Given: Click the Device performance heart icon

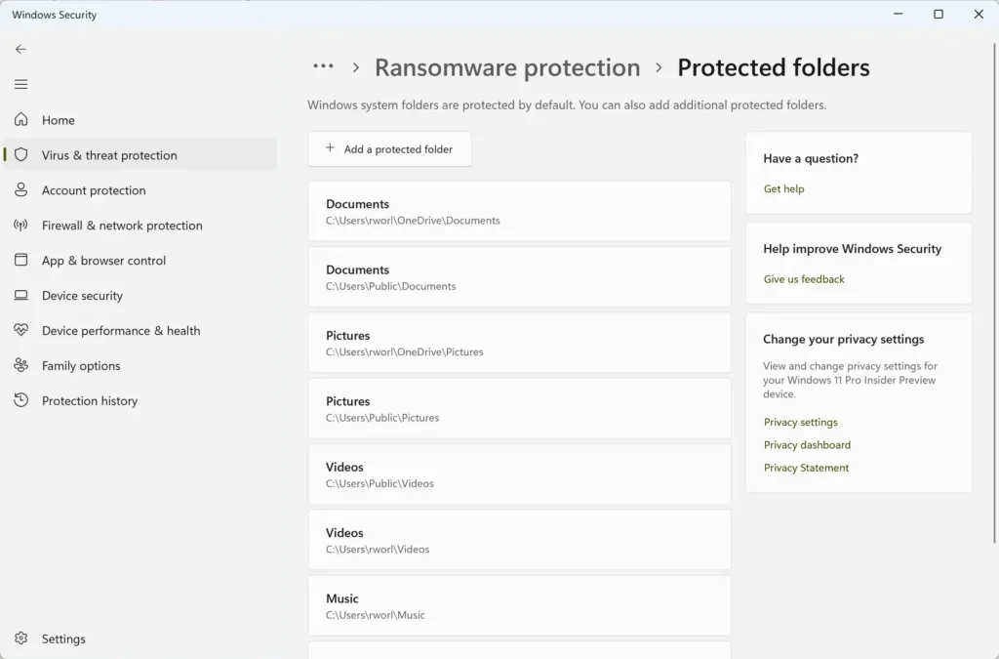Looking at the screenshot, I should pyautogui.click(x=21, y=330).
